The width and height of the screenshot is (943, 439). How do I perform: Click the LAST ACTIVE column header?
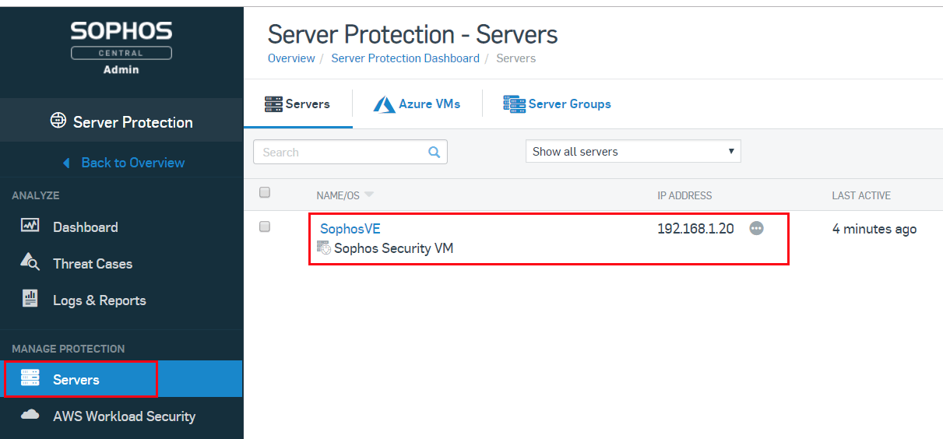[x=861, y=195]
